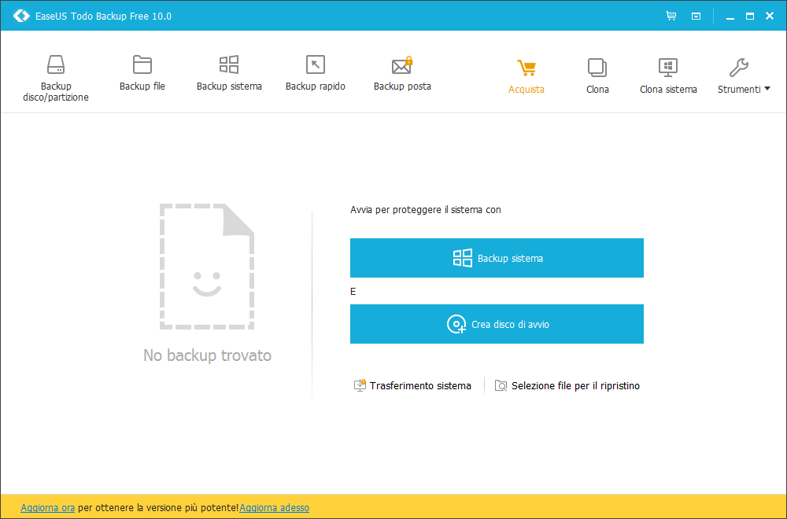Choose Selezione file per il ripristino
Viewport: 787px width, 519px height.
[x=567, y=386]
